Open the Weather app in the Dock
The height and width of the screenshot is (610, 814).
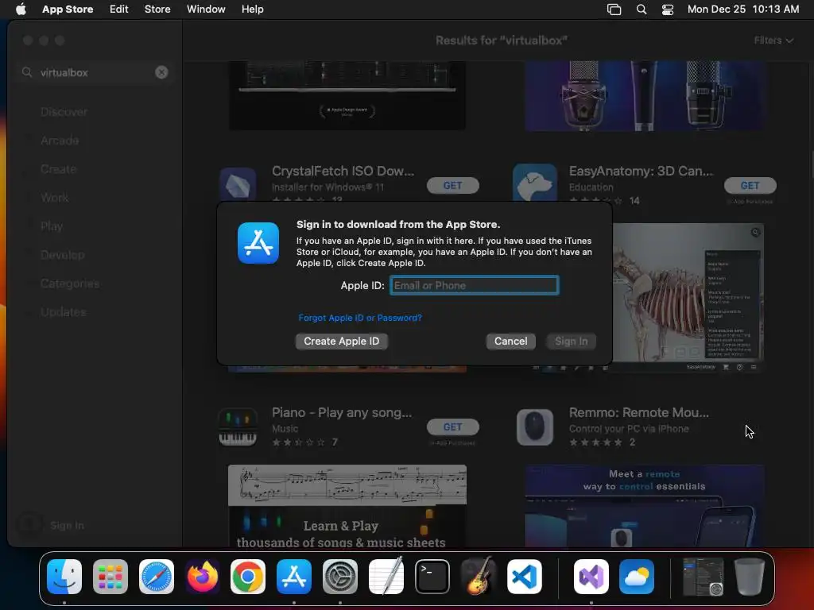coord(637,577)
